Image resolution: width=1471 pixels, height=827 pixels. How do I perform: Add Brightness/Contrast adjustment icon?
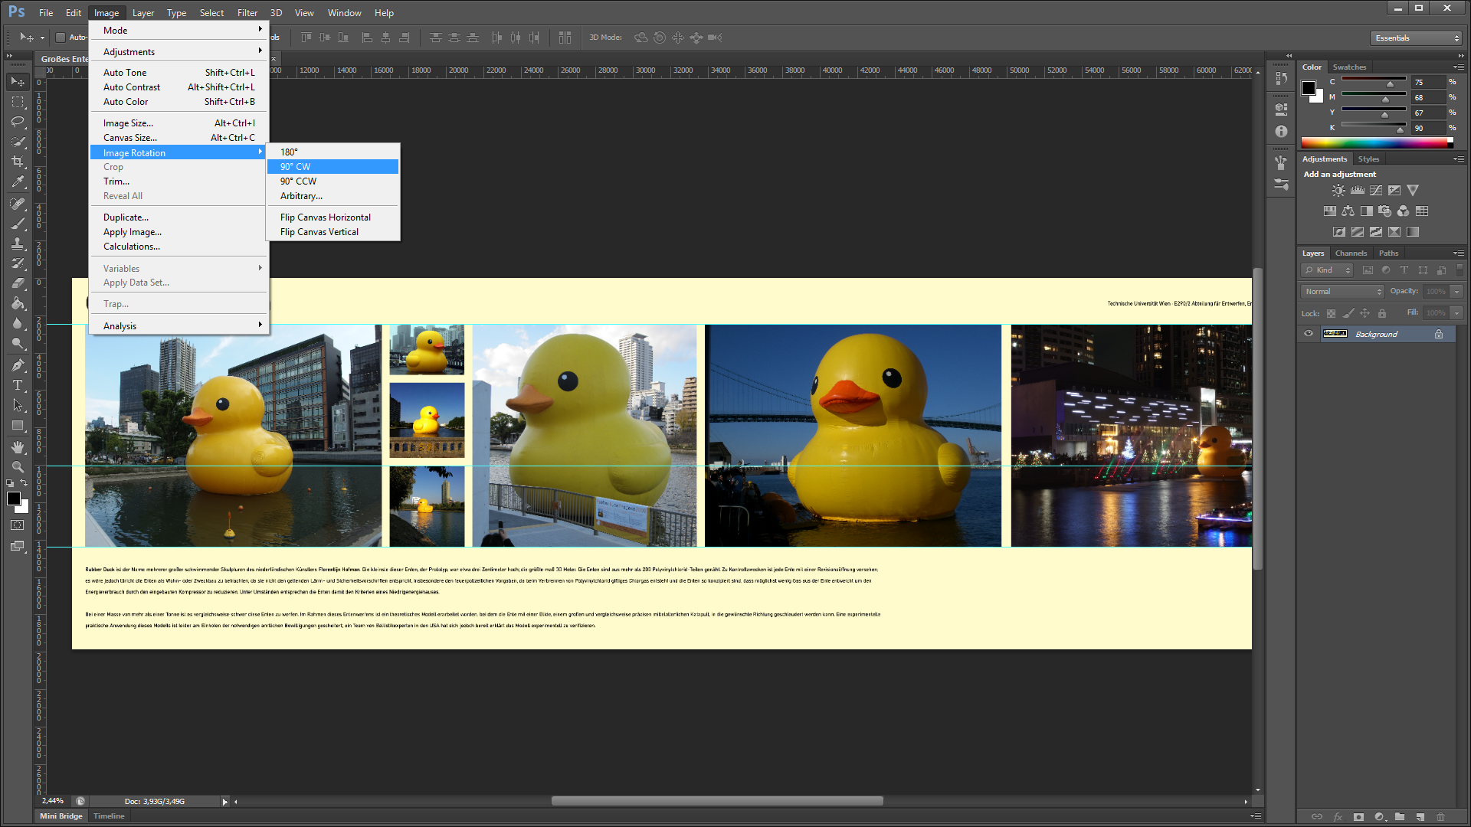(1338, 190)
